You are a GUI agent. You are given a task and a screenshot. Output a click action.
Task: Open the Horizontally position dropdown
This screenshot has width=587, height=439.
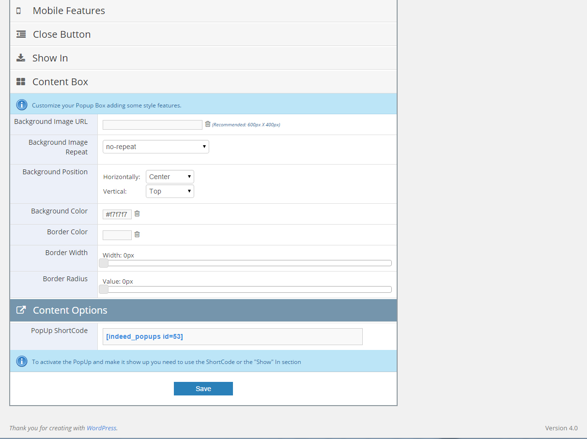coord(170,177)
